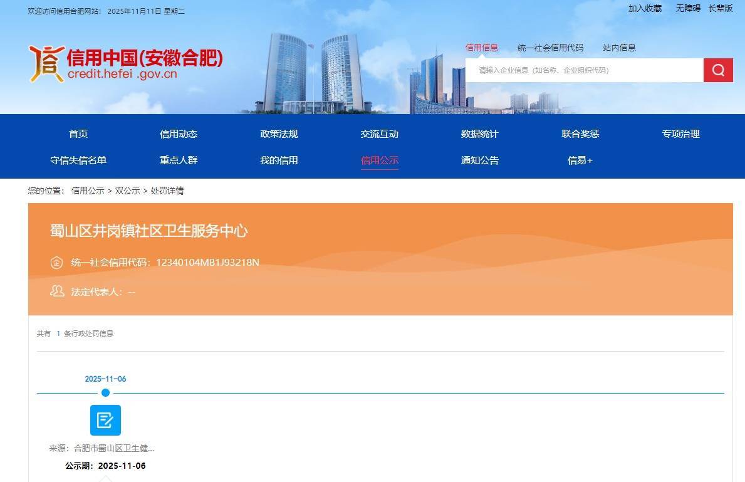Click the legal representative person icon

[57, 291]
